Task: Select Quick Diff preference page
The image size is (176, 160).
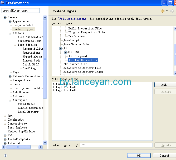Action: coord(31,64)
